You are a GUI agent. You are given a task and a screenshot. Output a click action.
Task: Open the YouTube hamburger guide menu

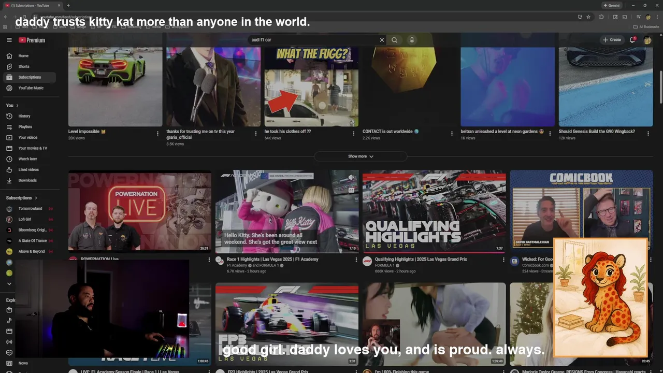point(9,40)
